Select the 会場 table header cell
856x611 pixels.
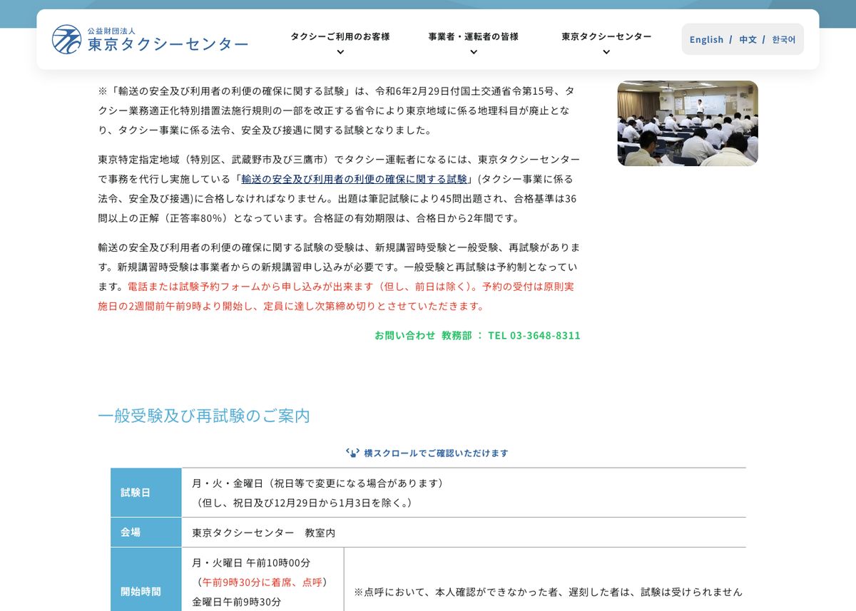coord(146,533)
